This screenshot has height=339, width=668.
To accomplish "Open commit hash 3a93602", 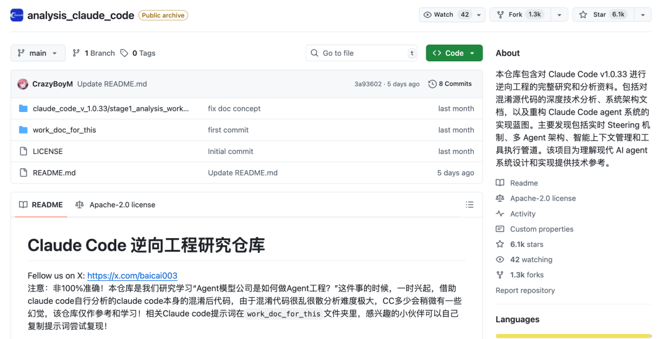I will [x=368, y=84].
